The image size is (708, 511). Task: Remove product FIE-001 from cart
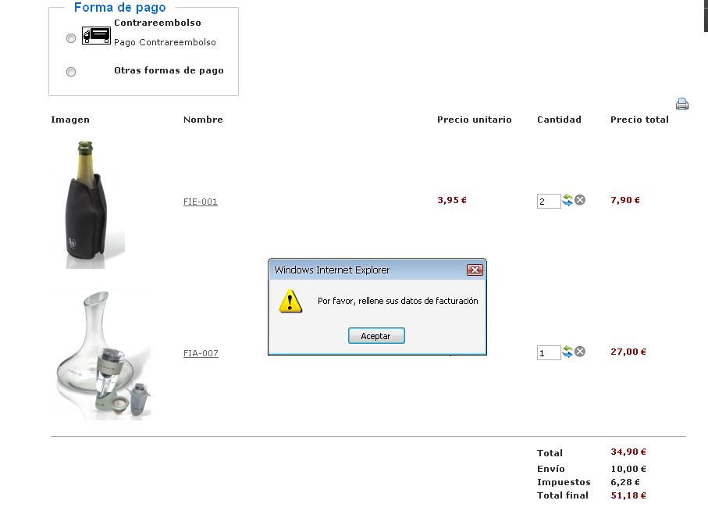[580, 200]
